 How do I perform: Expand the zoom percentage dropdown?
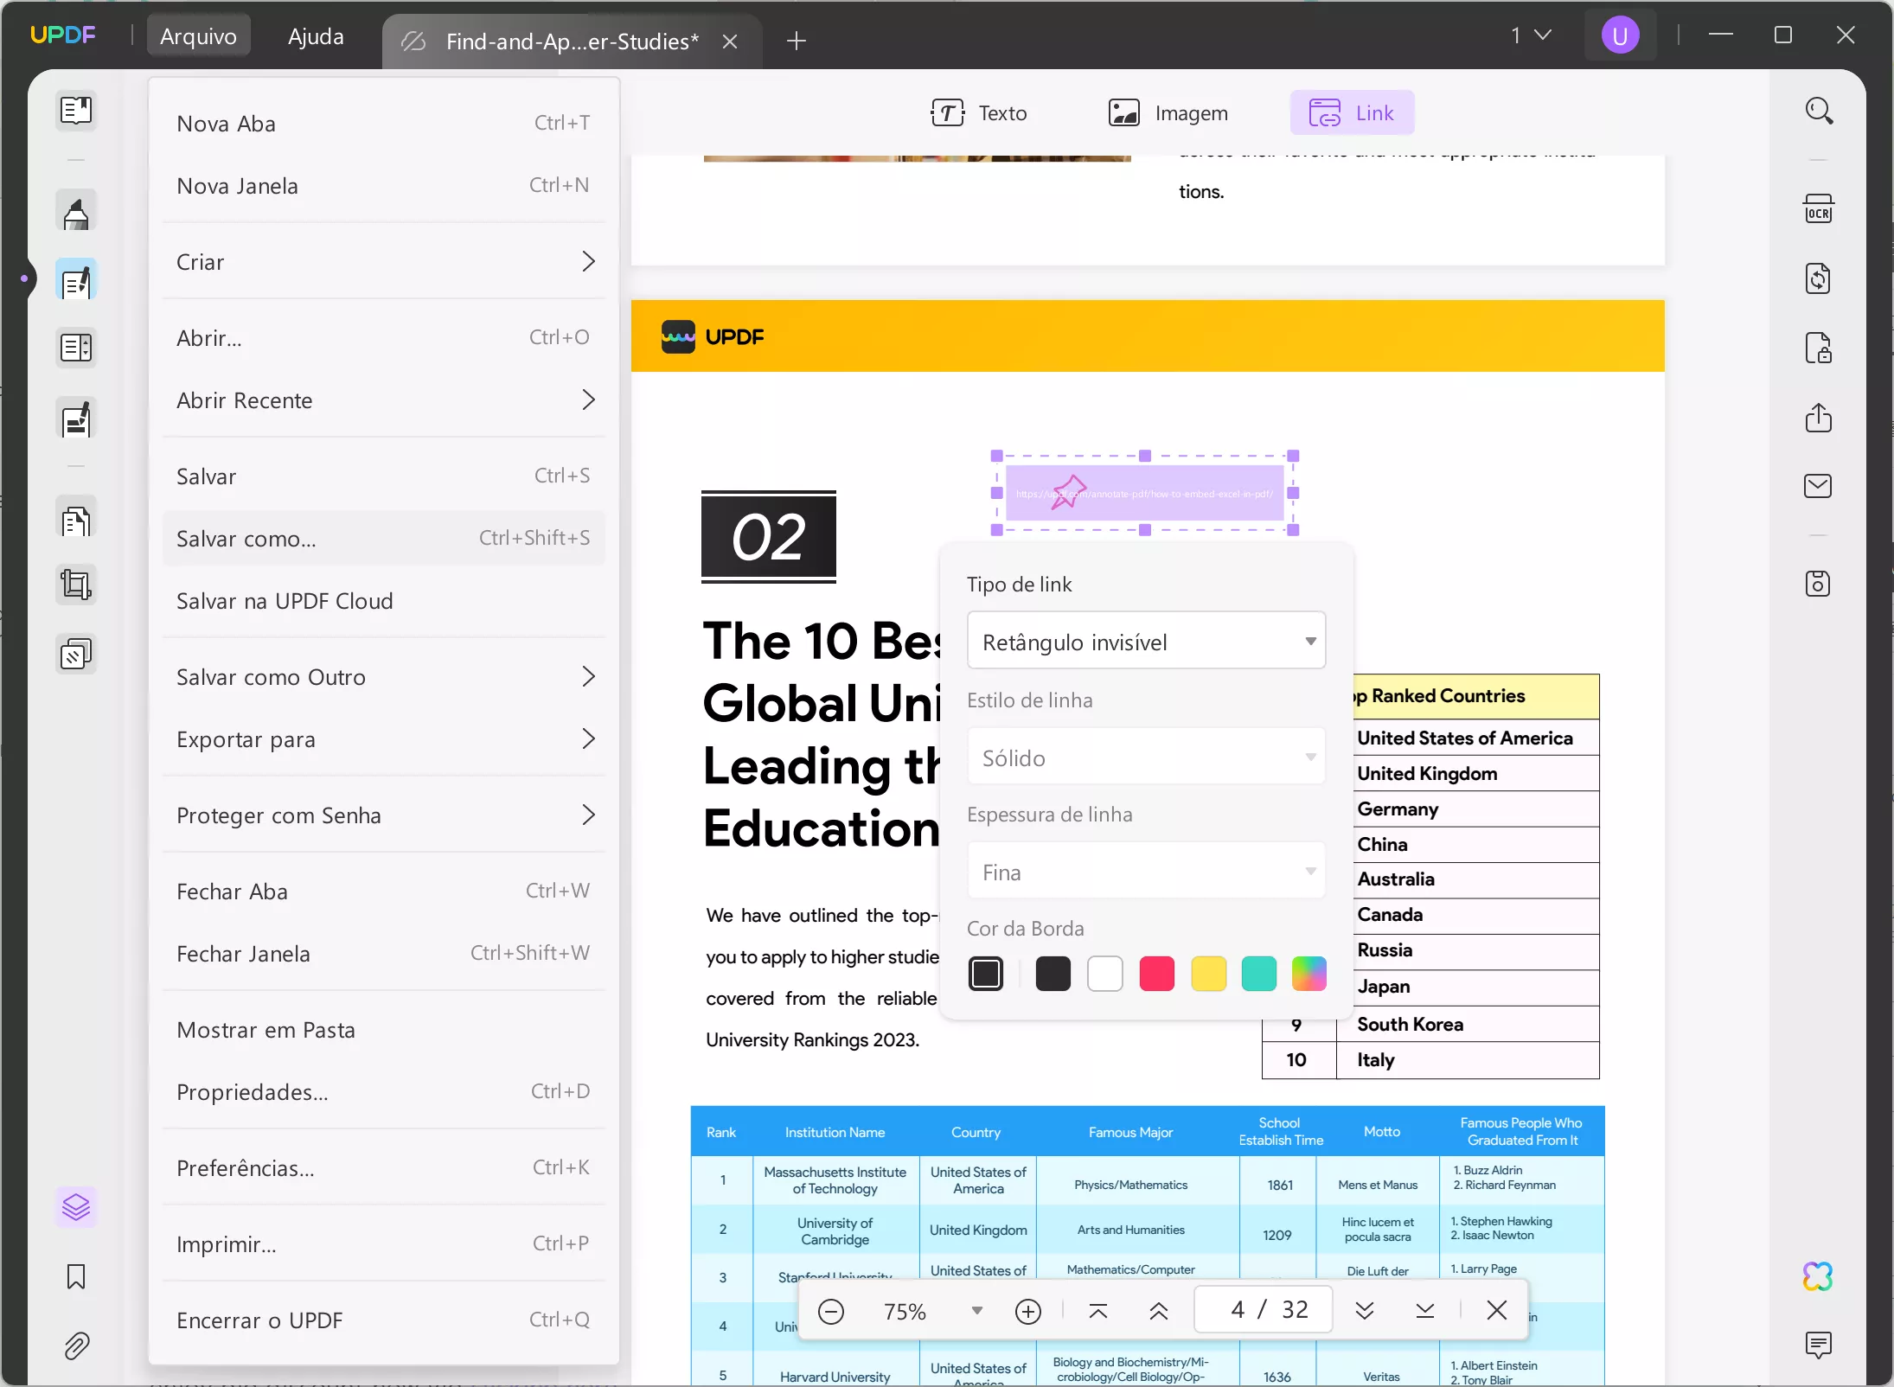click(x=976, y=1311)
